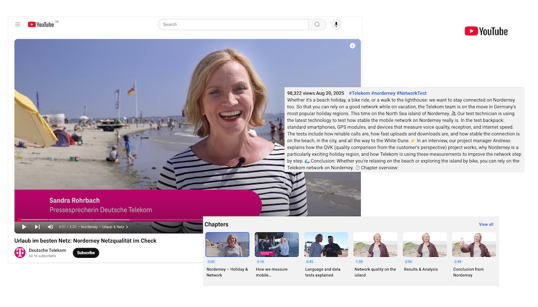
Task: Click video title Urlaub im besten Netz
Action: point(85,241)
